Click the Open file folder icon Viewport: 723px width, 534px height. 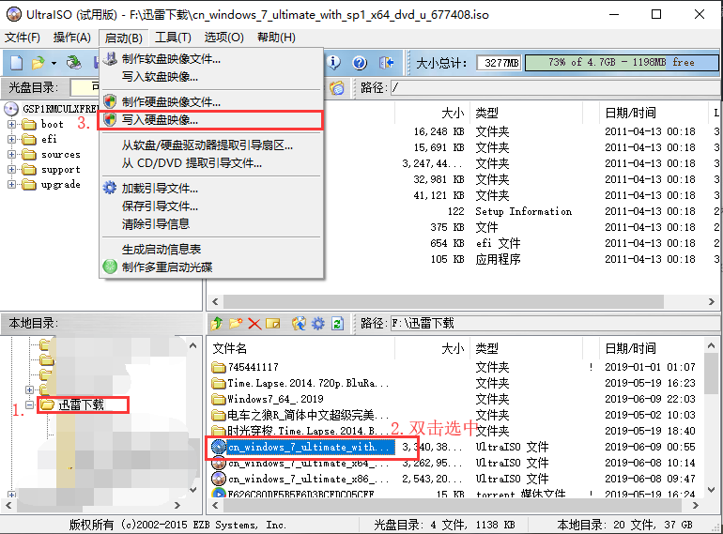pos(38,62)
